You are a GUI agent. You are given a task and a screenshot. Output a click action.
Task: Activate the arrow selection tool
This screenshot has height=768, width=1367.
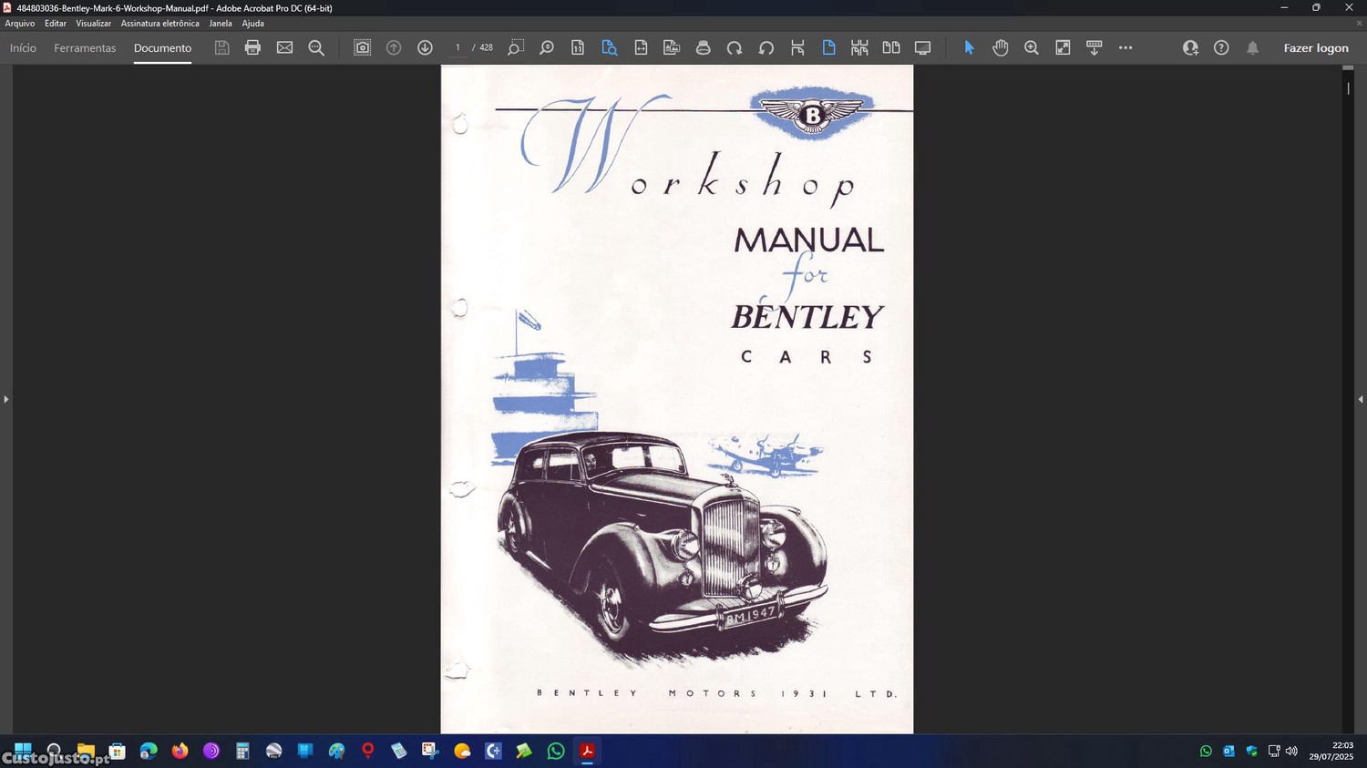[969, 47]
